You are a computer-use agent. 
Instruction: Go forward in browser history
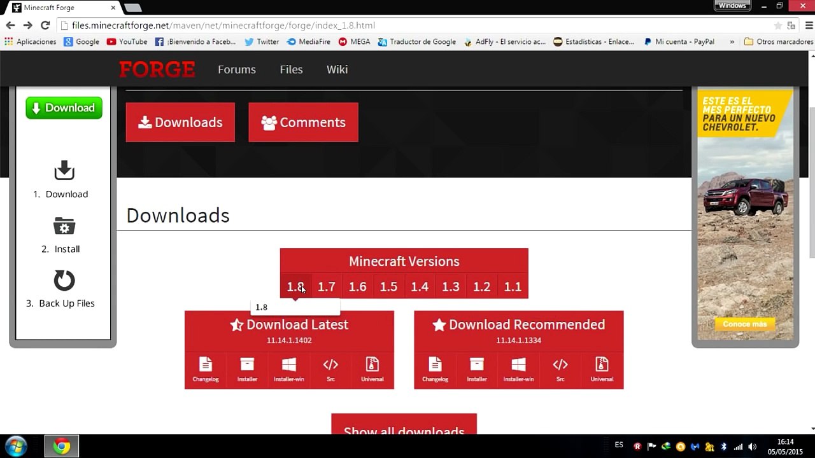coord(27,25)
